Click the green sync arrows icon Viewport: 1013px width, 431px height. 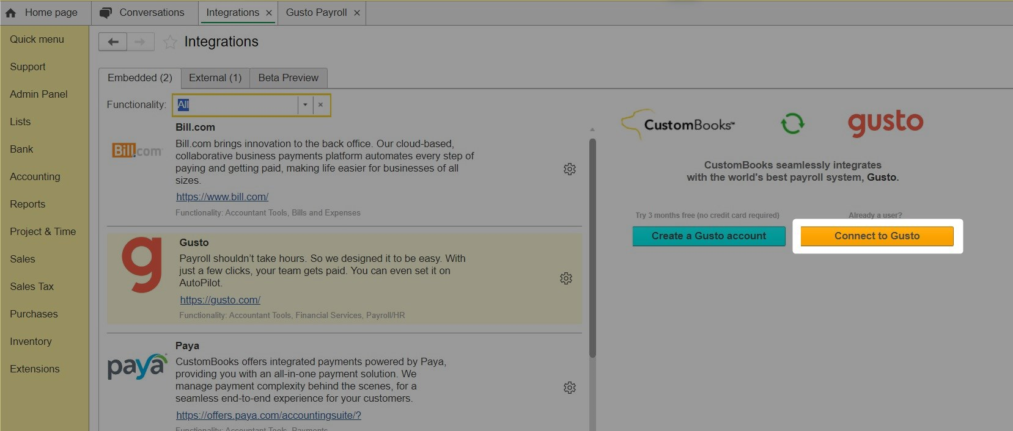click(792, 123)
